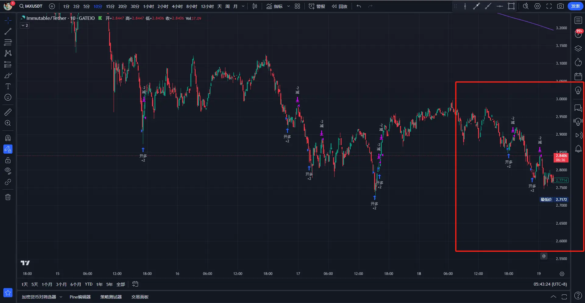Screen dimensions: 585x303
Task: Select the trend line drawing tool
Action: 8,31
